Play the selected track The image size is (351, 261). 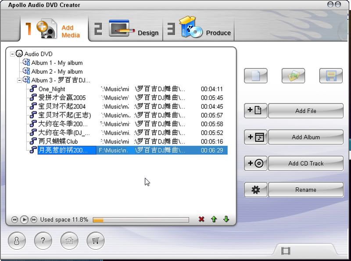24,220
